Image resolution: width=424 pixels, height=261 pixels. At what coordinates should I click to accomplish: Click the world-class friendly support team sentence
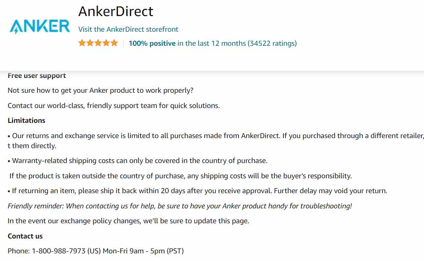pyautogui.click(x=114, y=106)
